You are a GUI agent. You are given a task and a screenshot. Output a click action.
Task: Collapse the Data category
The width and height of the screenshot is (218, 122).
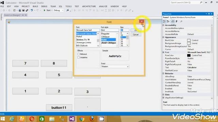click(163, 95)
